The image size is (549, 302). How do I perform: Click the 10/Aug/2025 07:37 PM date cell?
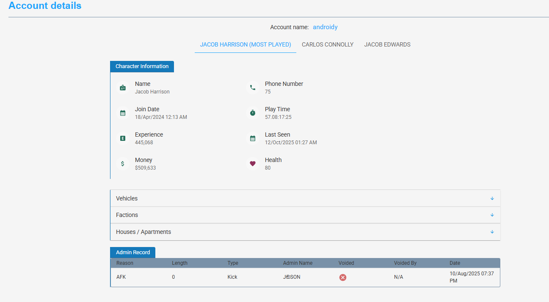[x=472, y=277]
